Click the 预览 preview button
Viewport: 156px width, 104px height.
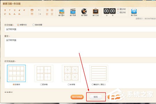coord(96,97)
